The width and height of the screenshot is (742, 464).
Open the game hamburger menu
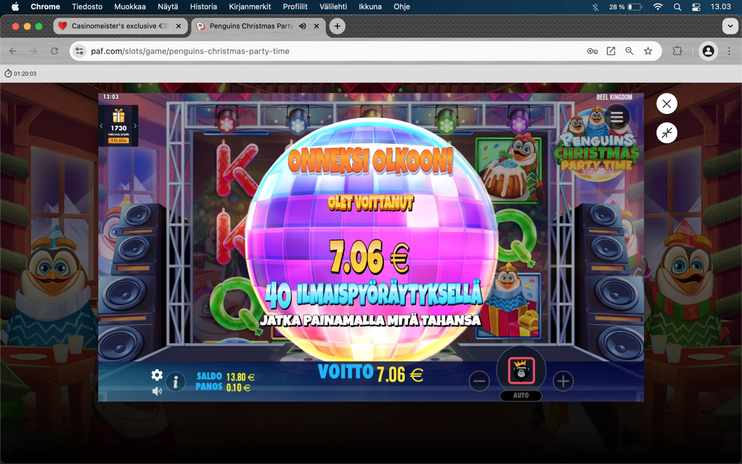(617, 117)
